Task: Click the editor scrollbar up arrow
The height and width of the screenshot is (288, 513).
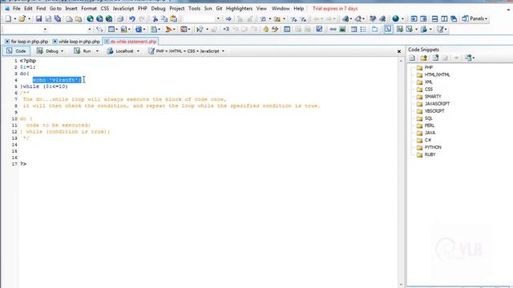Action: tap(401, 61)
